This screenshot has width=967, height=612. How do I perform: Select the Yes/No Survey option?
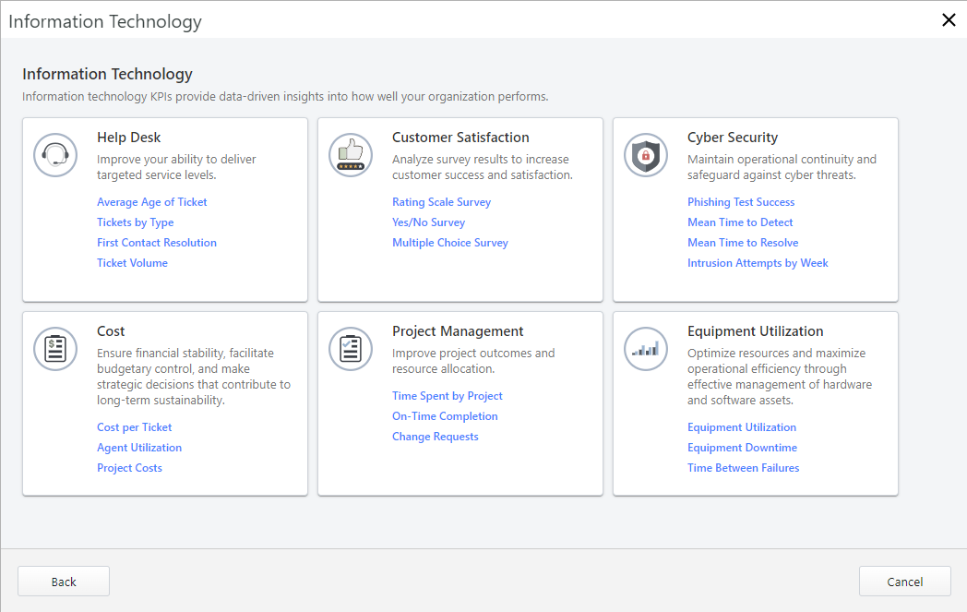(x=428, y=222)
